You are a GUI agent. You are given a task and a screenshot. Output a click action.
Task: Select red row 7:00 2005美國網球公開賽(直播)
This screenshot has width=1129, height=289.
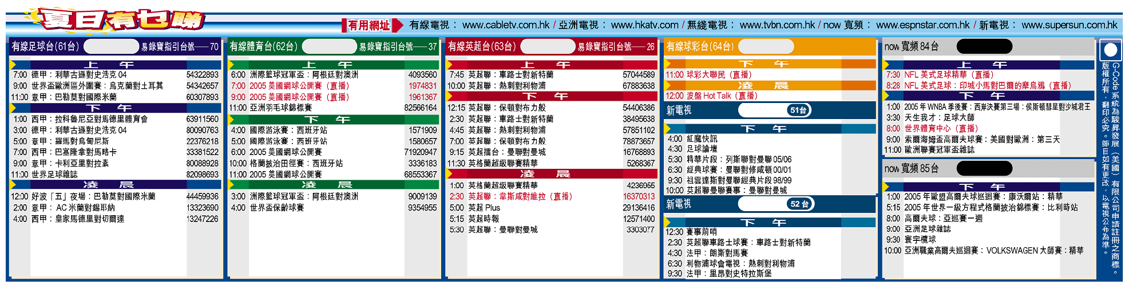334,86
